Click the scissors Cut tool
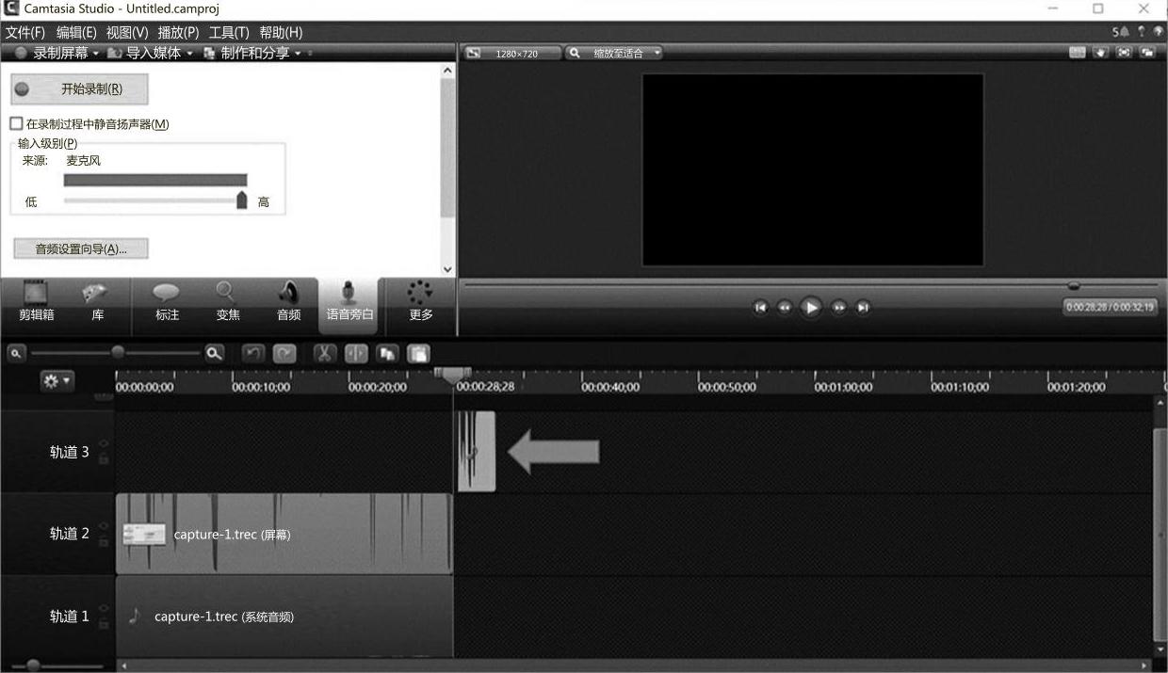The height and width of the screenshot is (673, 1168). (324, 354)
